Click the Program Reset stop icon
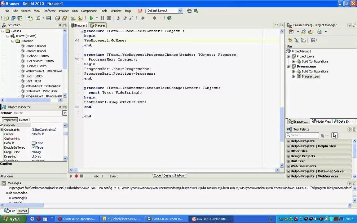 click(109, 18)
